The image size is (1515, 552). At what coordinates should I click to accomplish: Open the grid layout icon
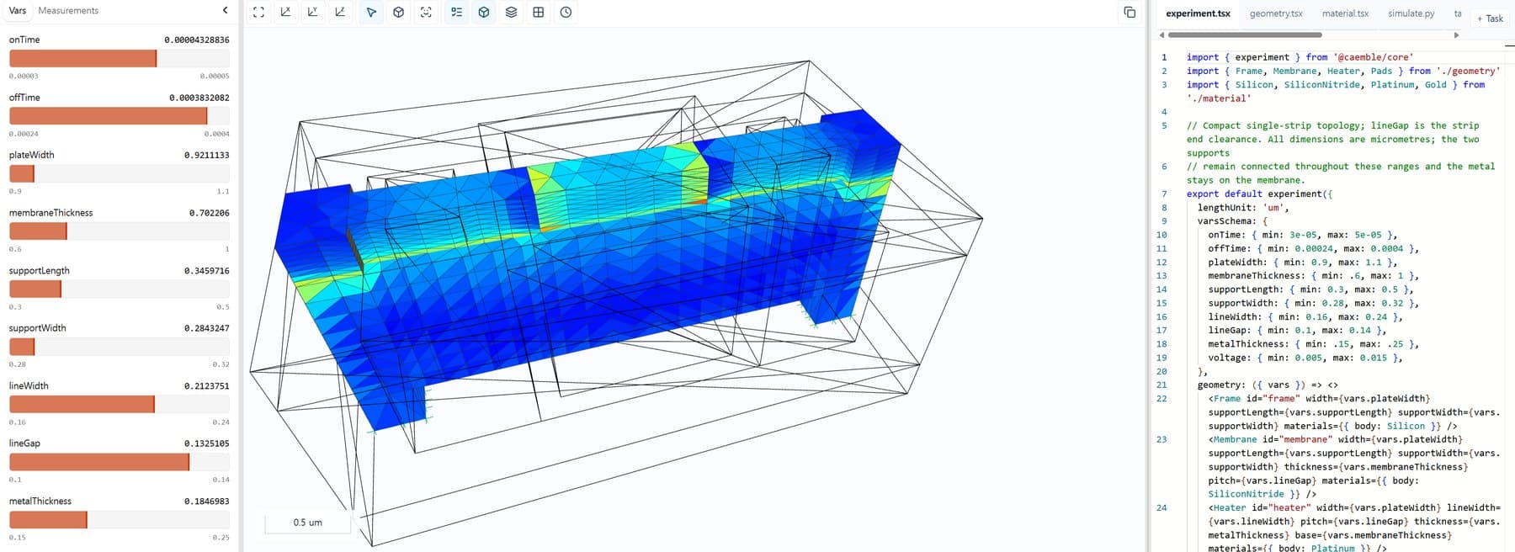click(x=539, y=12)
